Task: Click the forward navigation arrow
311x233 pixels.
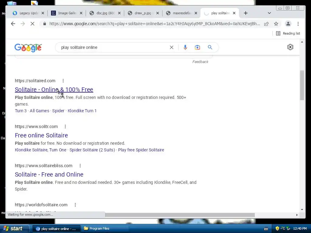Action: click(22, 24)
